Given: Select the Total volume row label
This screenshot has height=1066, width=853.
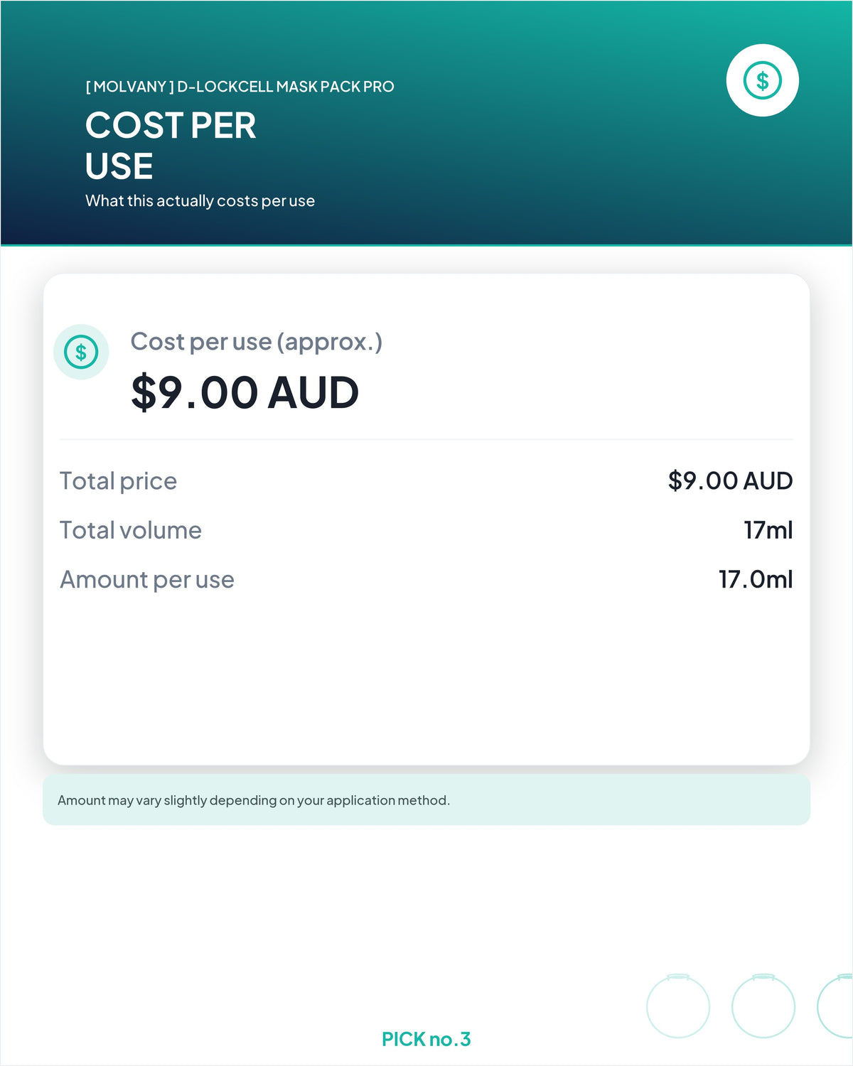Looking at the screenshot, I should pos(131,530).
